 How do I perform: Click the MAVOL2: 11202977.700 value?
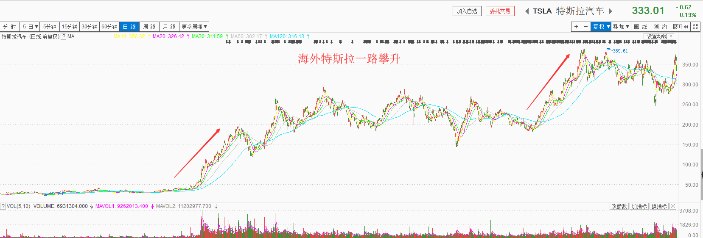tap(184, 206)
